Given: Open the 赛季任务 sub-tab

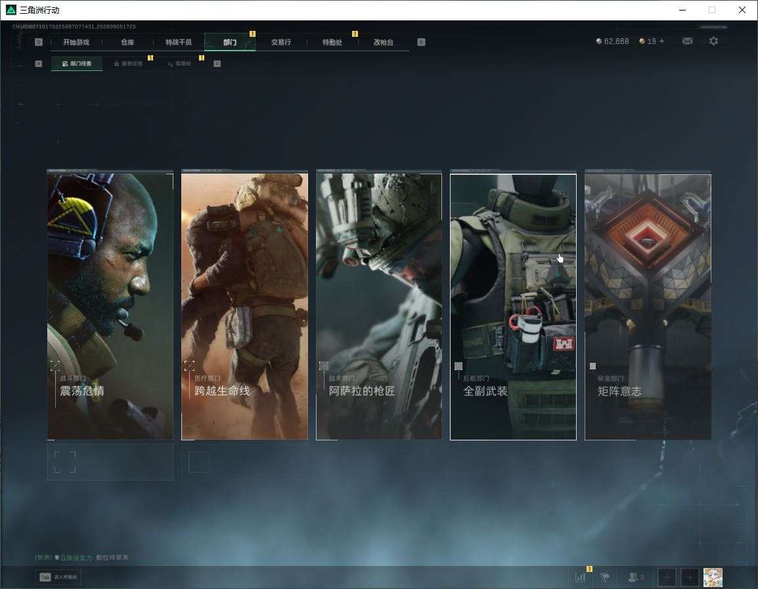Looking at the screenshot, I should click(128, 63).
